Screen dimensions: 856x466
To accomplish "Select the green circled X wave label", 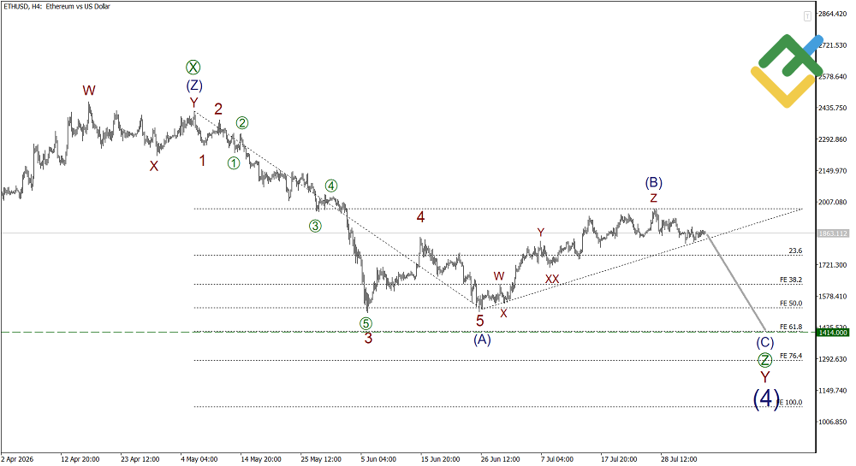I will pos(193,68).
